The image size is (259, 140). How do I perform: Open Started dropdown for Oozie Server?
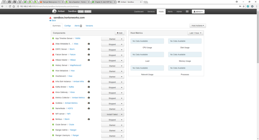point(113,125)
